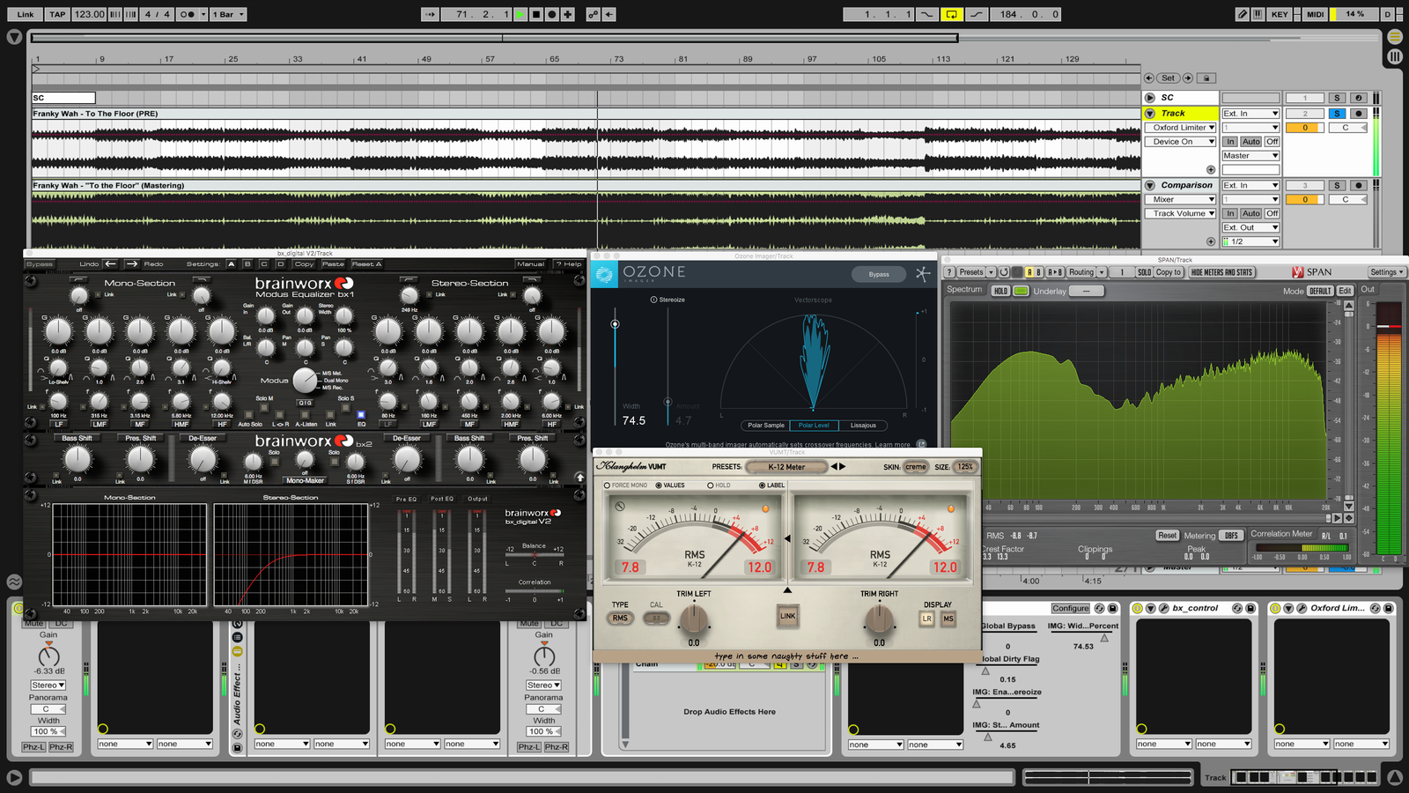The width and height of the screenshot is (1409, 793).
Task: Toggle the Follow arrow button in transport
Action: click(430, 14)
